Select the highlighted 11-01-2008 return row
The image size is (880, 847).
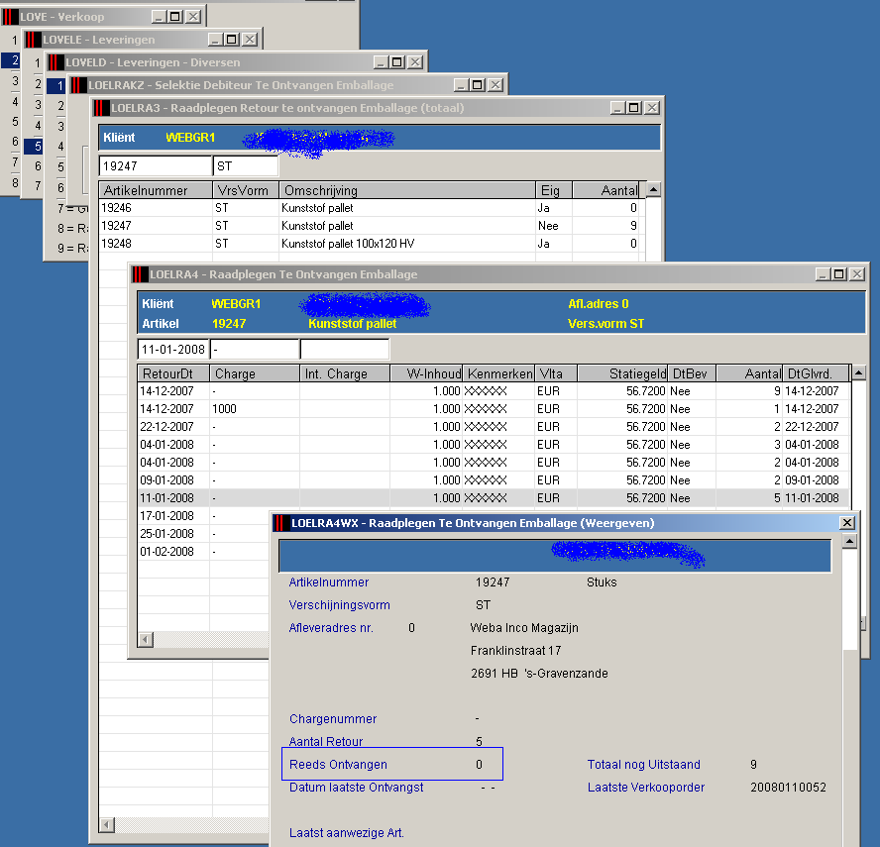pos(494,498)
